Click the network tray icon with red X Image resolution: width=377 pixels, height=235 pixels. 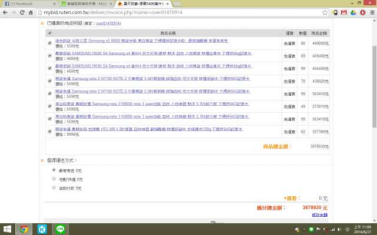click(x=325, y=230)
